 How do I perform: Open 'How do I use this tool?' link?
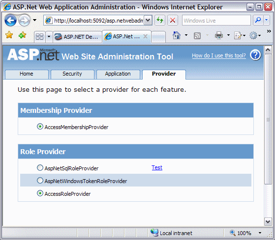[x=219, y=55]
